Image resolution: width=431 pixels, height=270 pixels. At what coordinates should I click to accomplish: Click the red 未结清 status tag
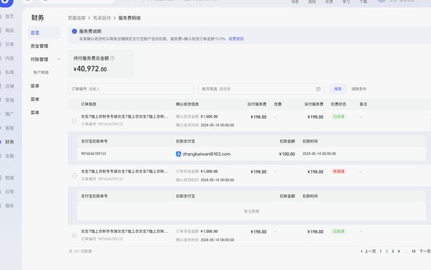coord(339,172)
